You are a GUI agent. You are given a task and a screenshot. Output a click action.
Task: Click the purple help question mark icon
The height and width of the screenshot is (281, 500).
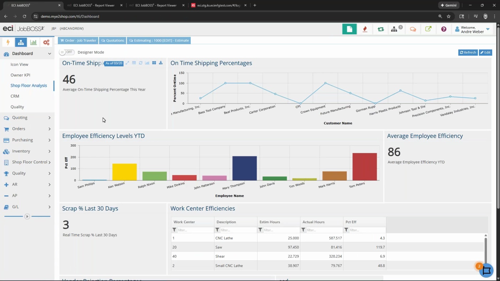coord(444,29)
